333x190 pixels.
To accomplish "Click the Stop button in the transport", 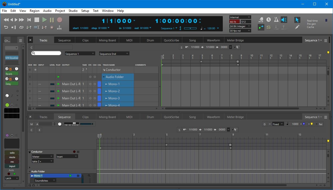I will [x=37, y=20].
